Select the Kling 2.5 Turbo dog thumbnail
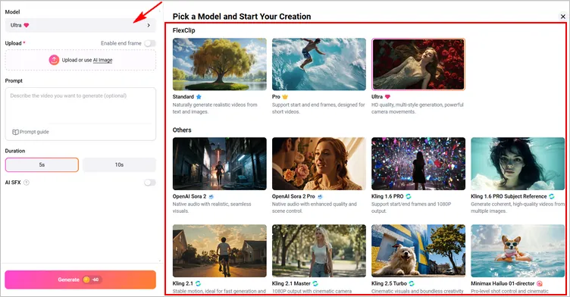This screenshot has height=297, width=570. coord(418,251)
